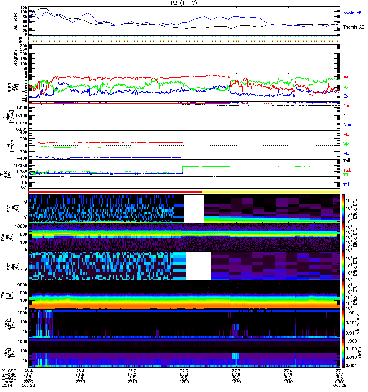Click the 2340 time tick label
The height and width of the screenshot is (392, 368).
pos(288,382)
